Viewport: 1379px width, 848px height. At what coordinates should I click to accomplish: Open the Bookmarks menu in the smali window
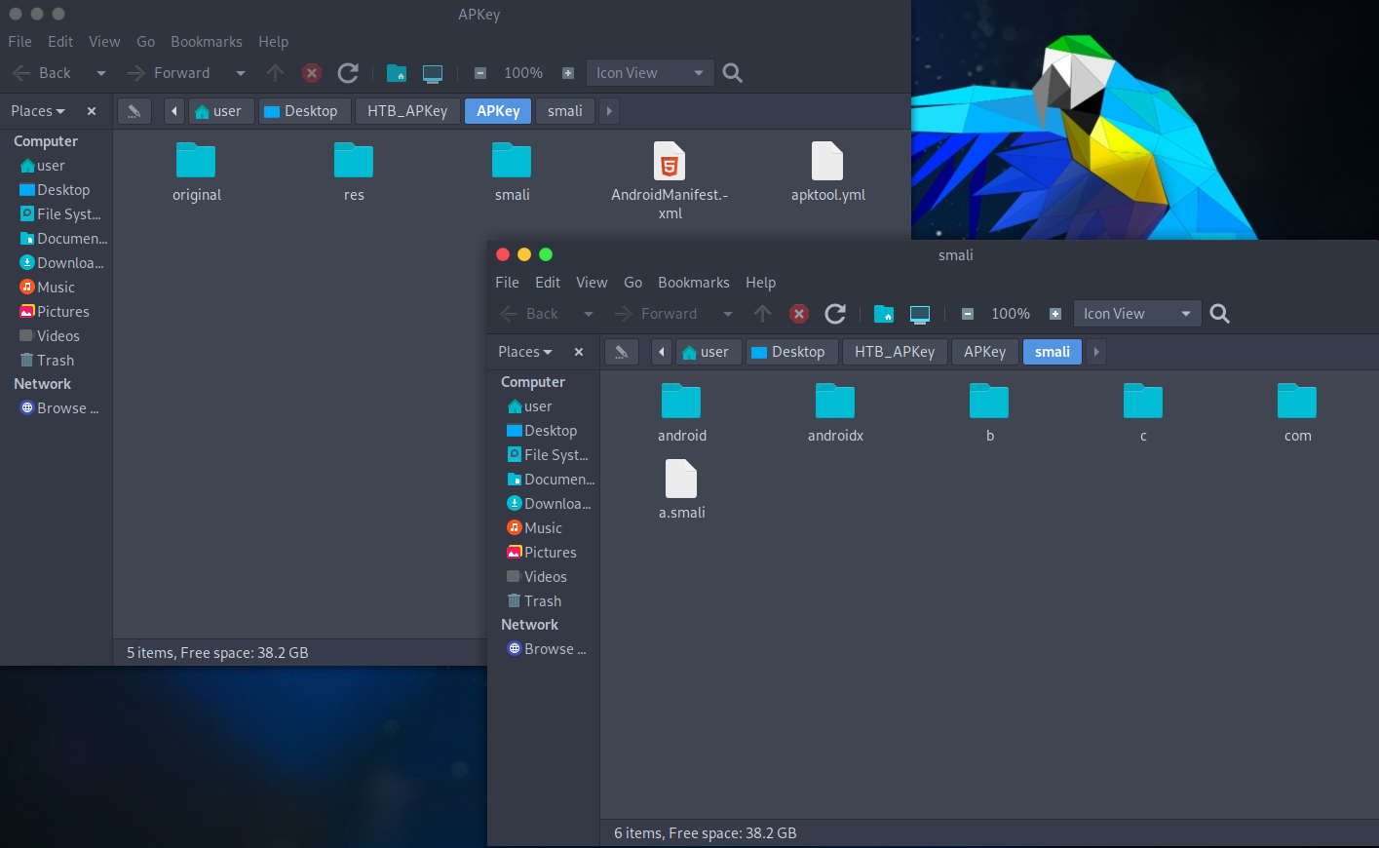click(693, 282)
